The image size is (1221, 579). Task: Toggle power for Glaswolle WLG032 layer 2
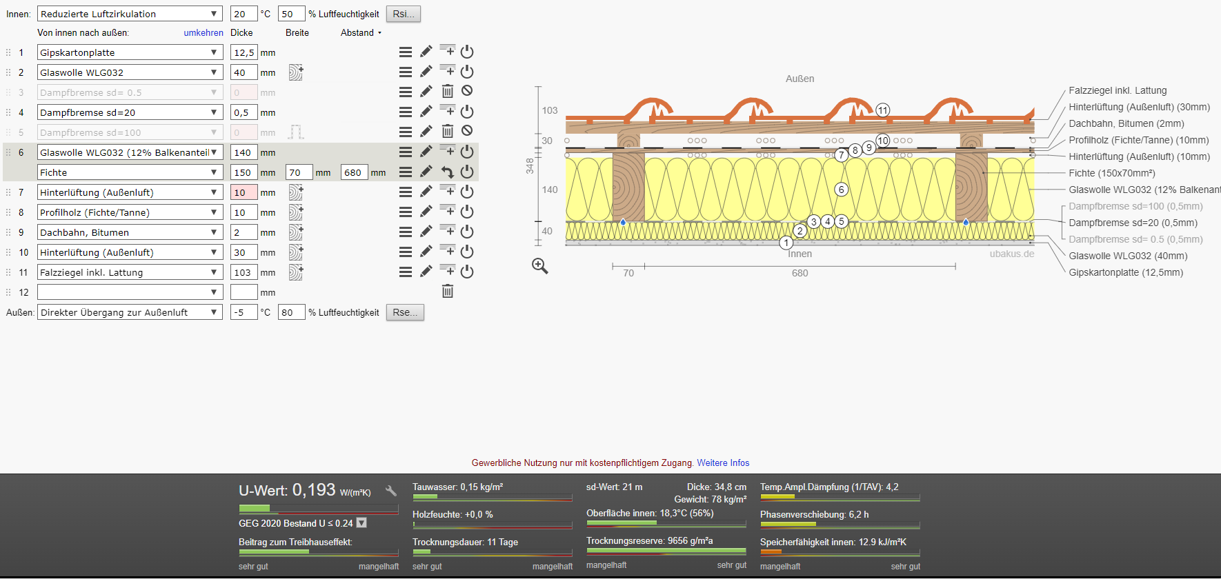[x=467, y=72]
